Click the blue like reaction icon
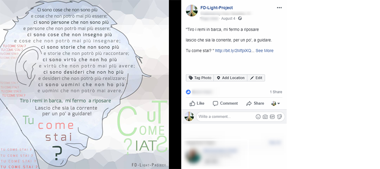380x169 pixels. click(188, 92)
